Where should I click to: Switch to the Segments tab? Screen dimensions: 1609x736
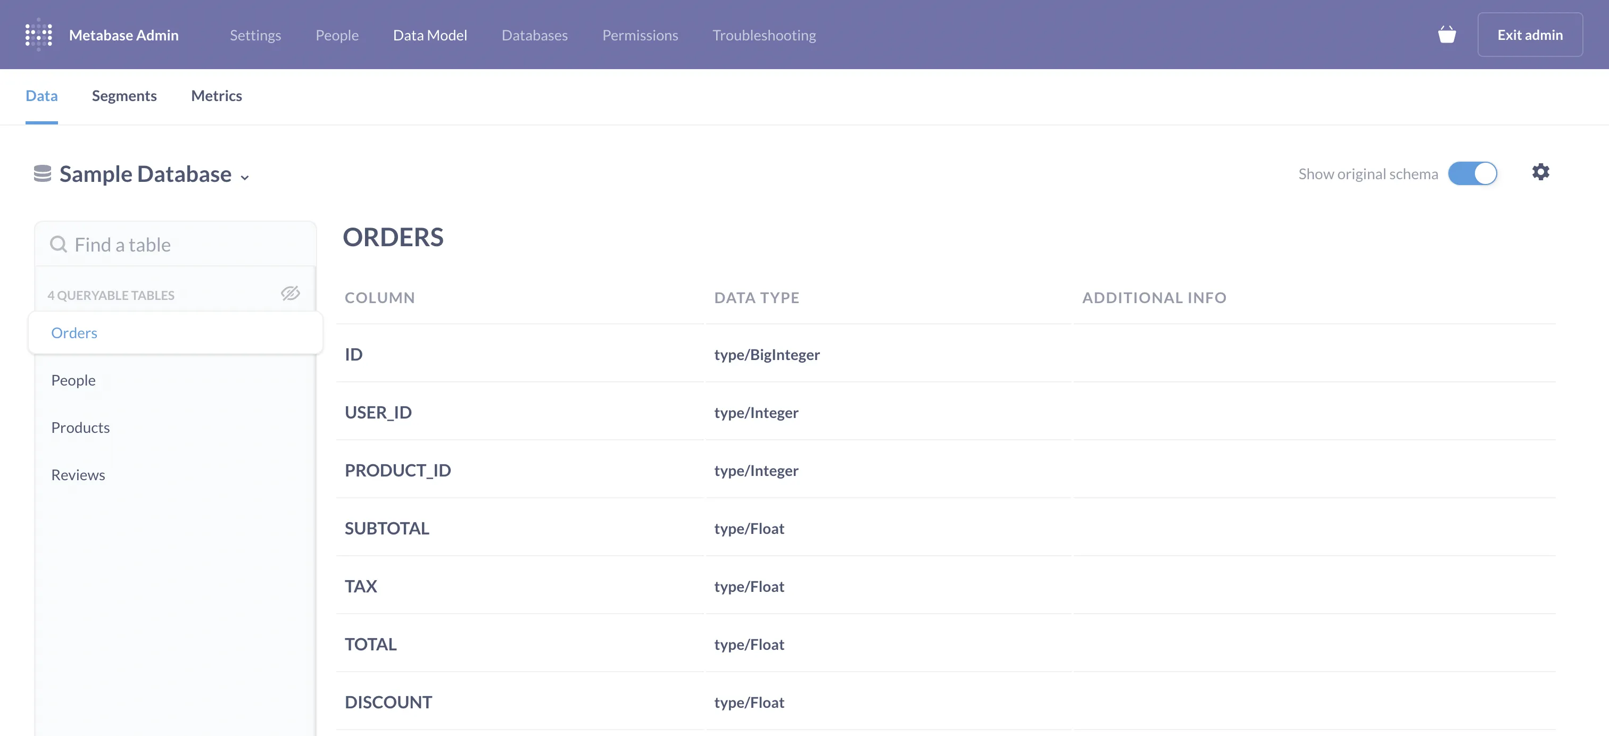125,96
